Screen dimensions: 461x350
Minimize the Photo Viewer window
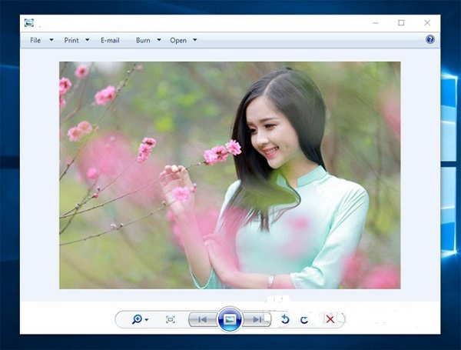376,23
